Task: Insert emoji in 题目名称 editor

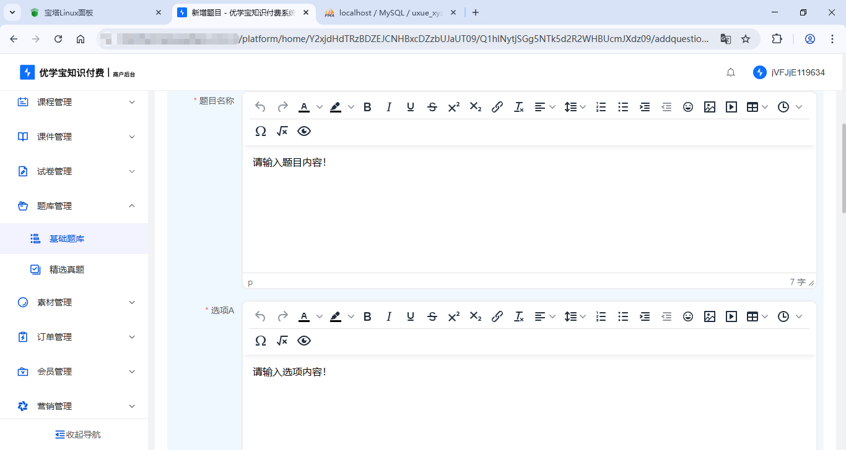Action: tap(687, 107)
